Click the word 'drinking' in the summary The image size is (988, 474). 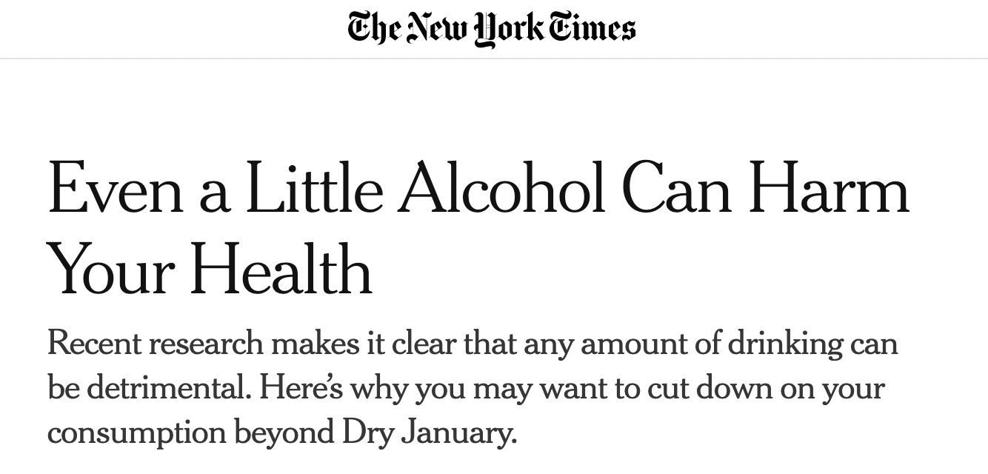coord(785,344)
